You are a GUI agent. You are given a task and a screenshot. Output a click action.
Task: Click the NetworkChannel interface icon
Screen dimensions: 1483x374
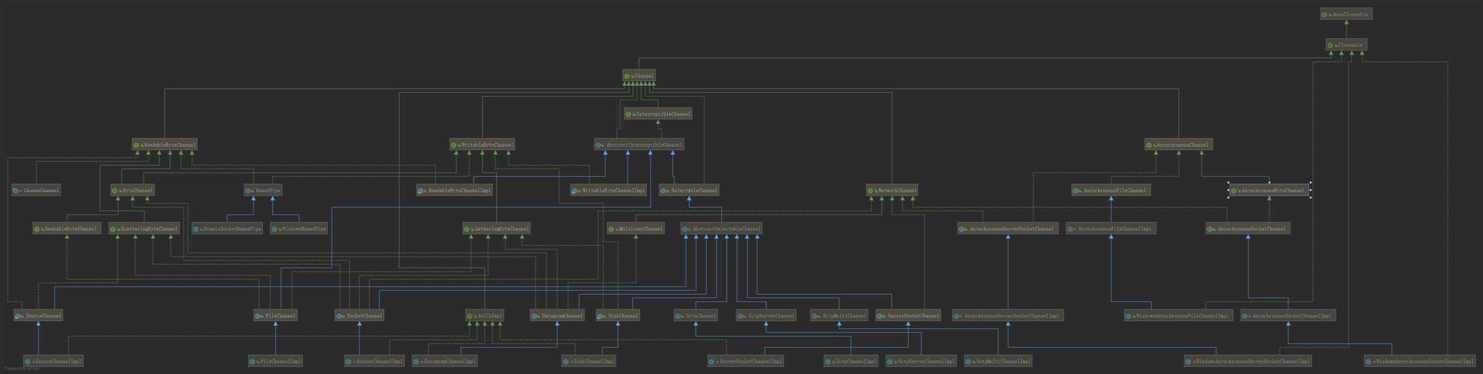tap(870, 191)
